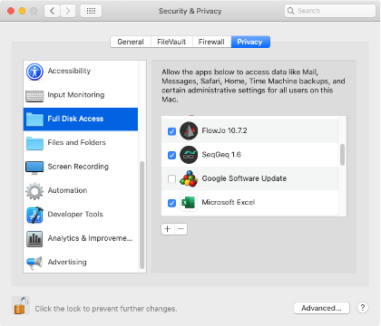Click the FlowJo 10.7.2 name

(x=224, y=130)
